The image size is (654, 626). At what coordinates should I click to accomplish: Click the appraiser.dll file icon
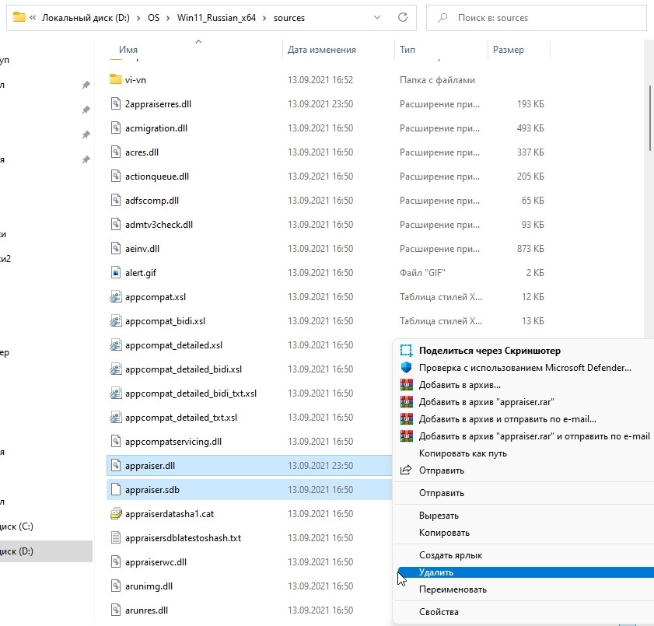click(x=116, y=466)
